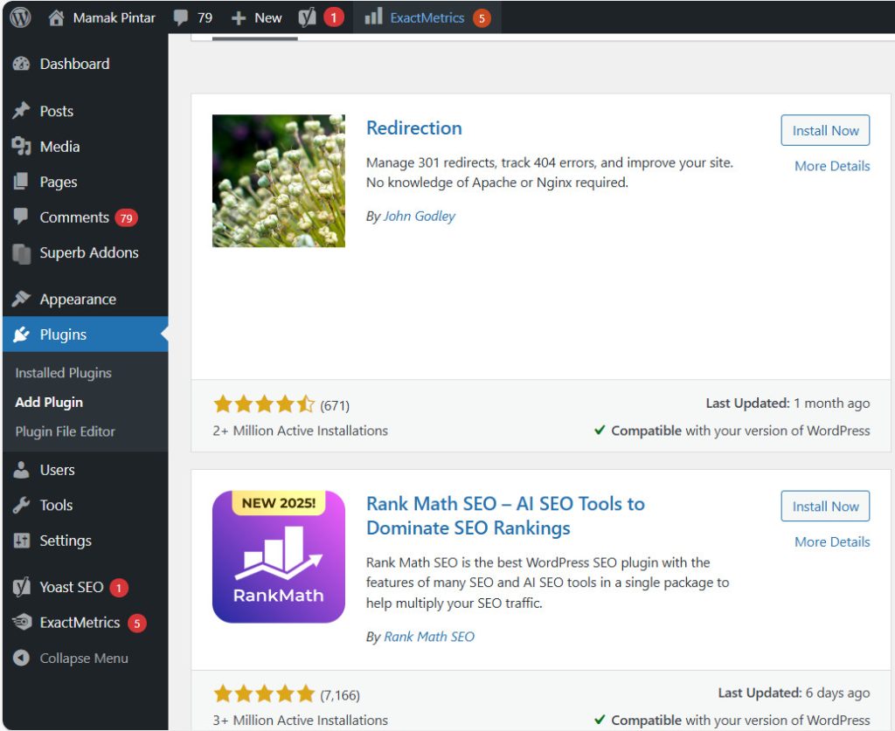Install Rank Math SEO plugin now

tap(825, 506)
